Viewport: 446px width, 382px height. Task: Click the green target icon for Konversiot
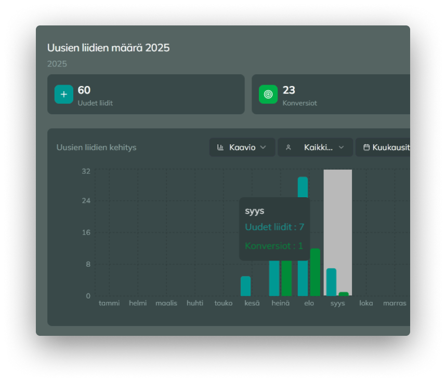click(268, 94)
